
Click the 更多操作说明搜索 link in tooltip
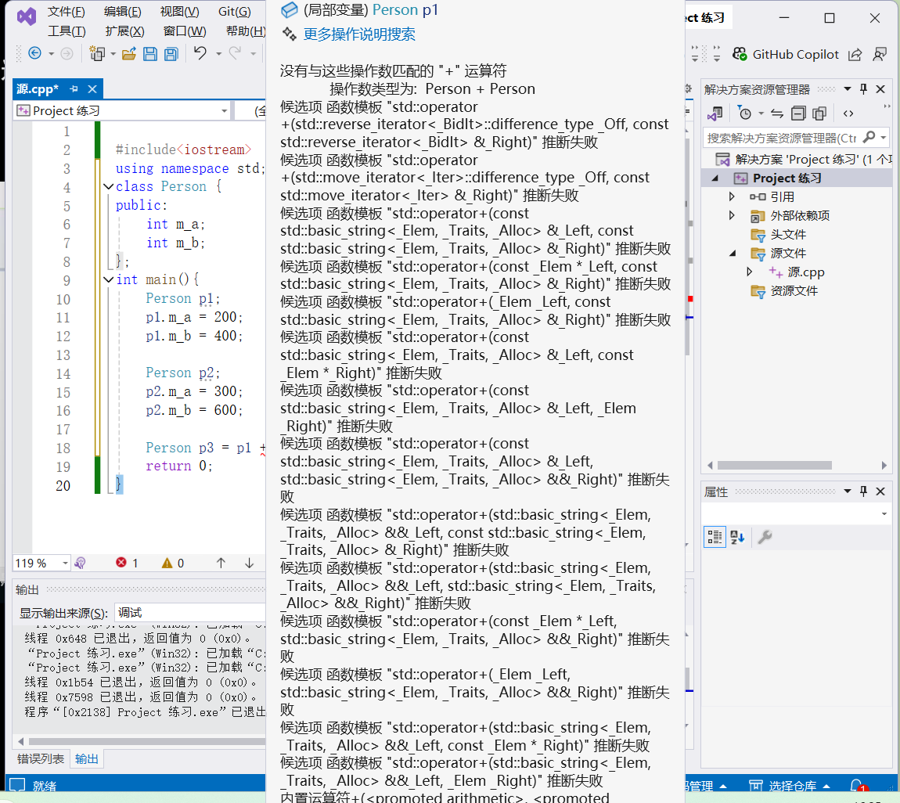[358, 34]
